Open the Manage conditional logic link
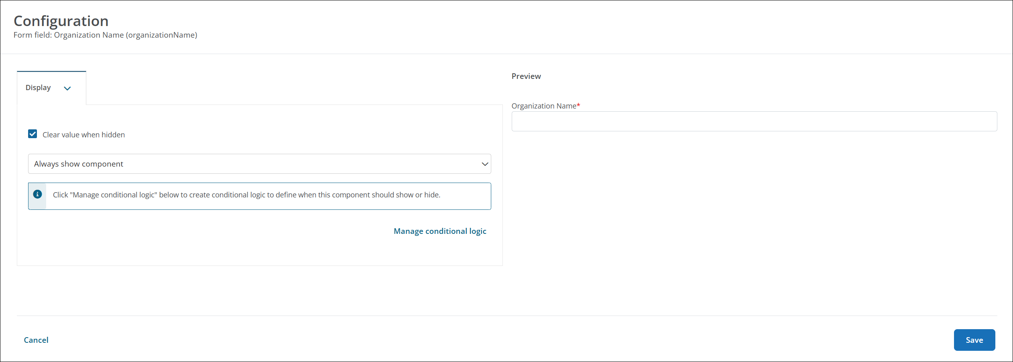The width and height of the screenshot is (1013, 362). tap(440, 231)
